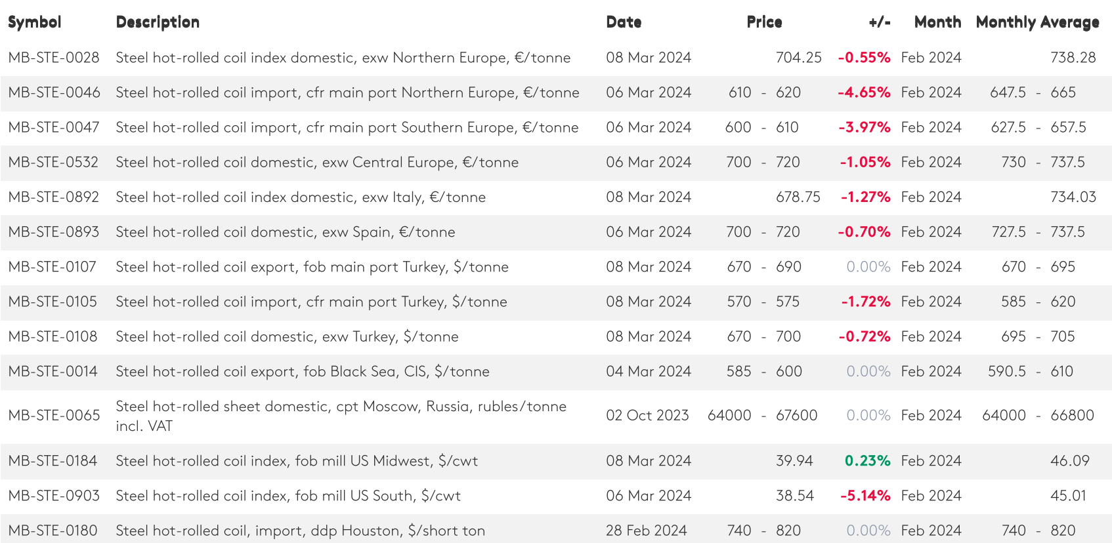Viewport: 1112px width, 543px height.
Task: Click the Date column header
Action: click(624, 22)
